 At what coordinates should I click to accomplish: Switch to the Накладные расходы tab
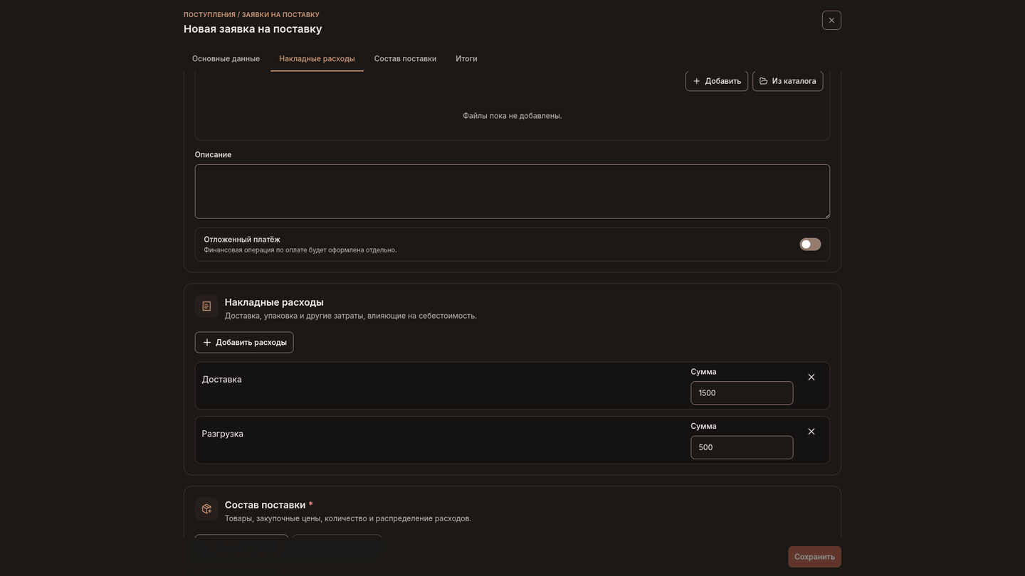coord(317,58)
